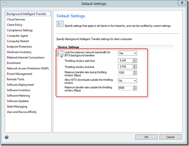Increase the throttling window end time

135,66
